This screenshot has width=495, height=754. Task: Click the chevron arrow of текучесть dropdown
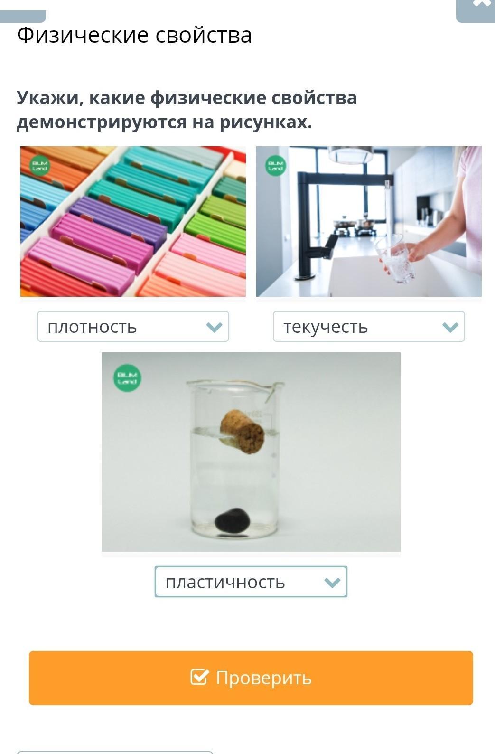tap(450, 327)
